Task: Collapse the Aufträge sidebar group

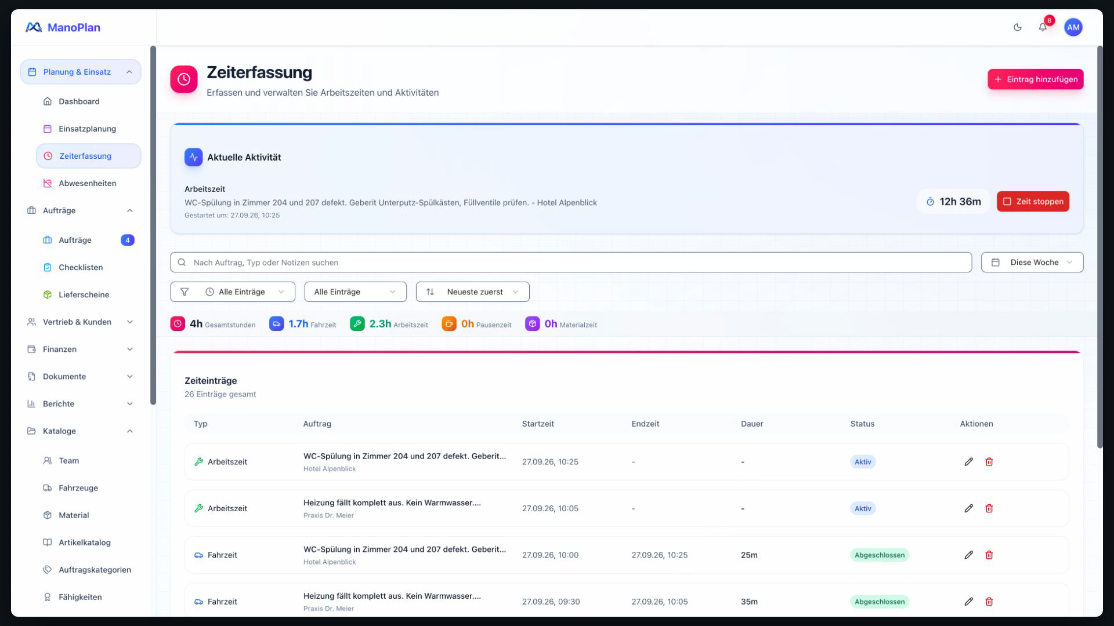Action: (x=81, y=210)
